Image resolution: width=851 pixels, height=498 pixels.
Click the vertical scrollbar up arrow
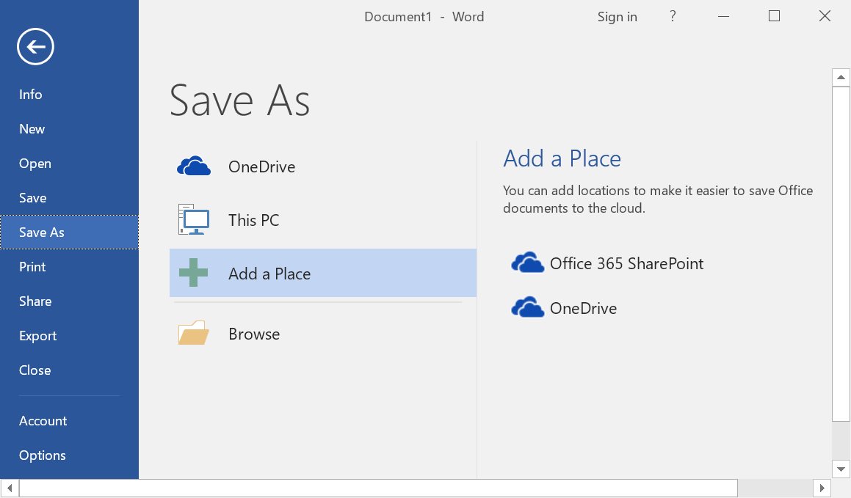pyautogui.click(x=841, y=78)
